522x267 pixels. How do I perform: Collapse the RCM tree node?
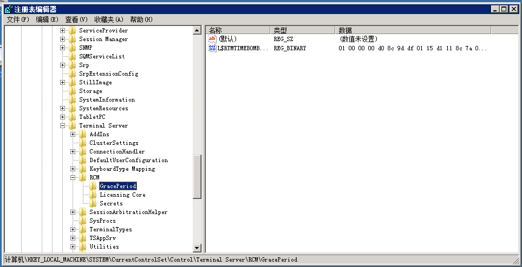pyautogui.click(x=73, y=177)
